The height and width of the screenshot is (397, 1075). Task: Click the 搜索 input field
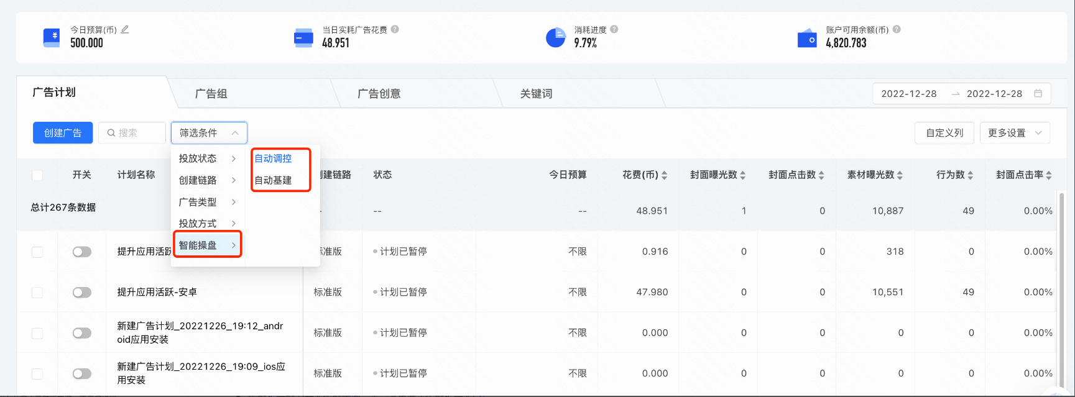[x=132, y=133]
